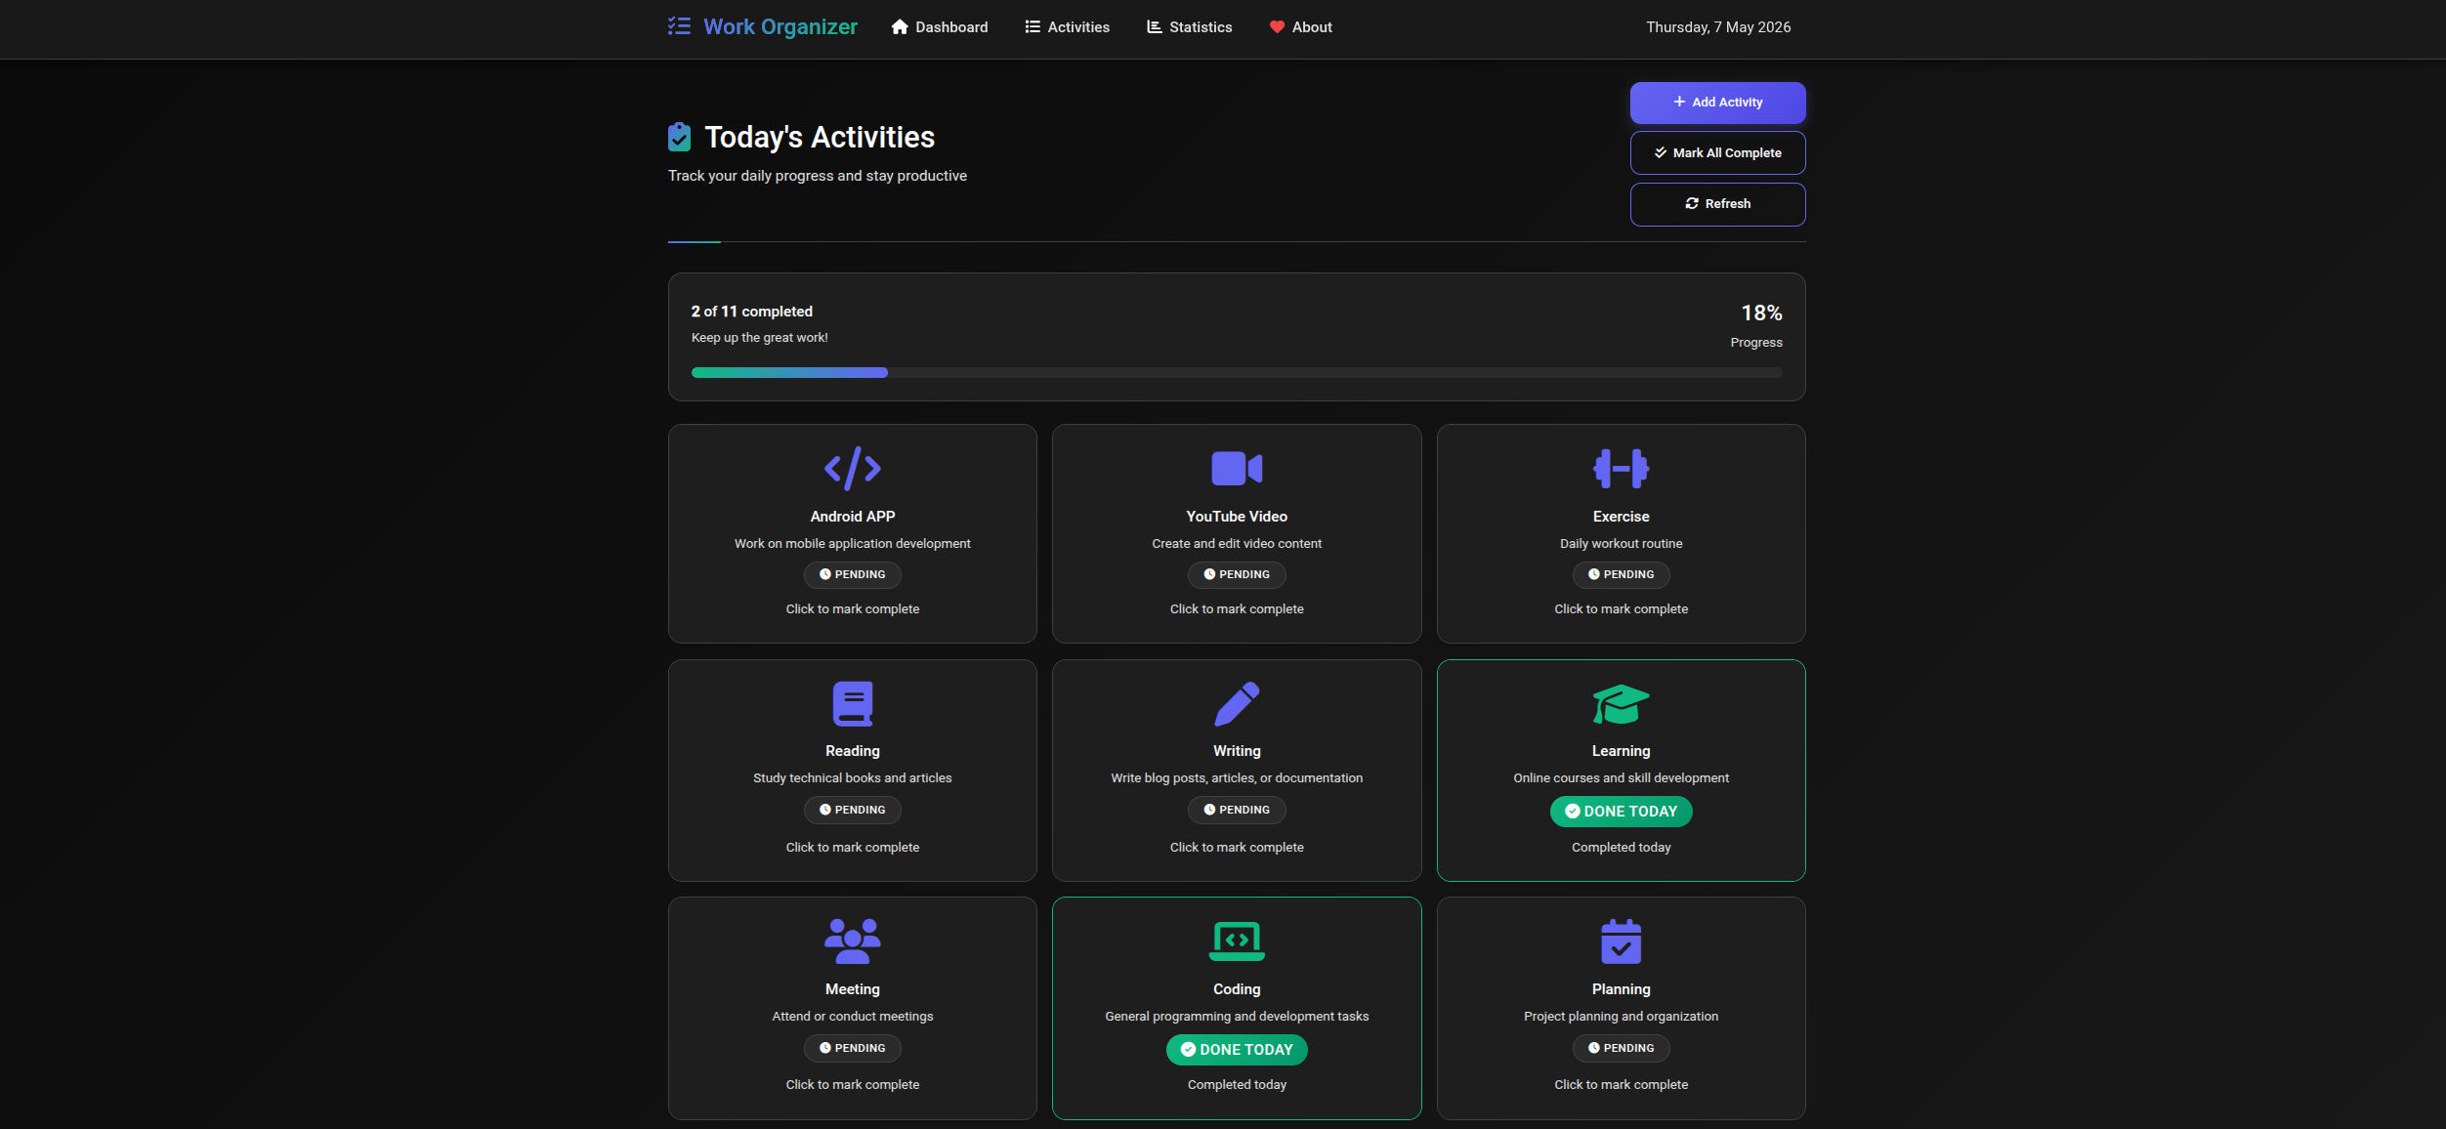Open the Dashboard menu item
Image resolution: width=2446 pixels, height=1129 pixels.
click(940, 27)
